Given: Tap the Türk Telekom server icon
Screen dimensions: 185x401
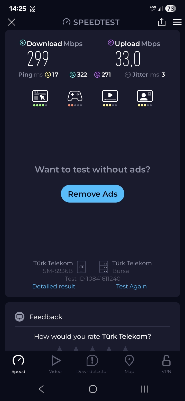Looking at the screenshot, I should [104, 267].
